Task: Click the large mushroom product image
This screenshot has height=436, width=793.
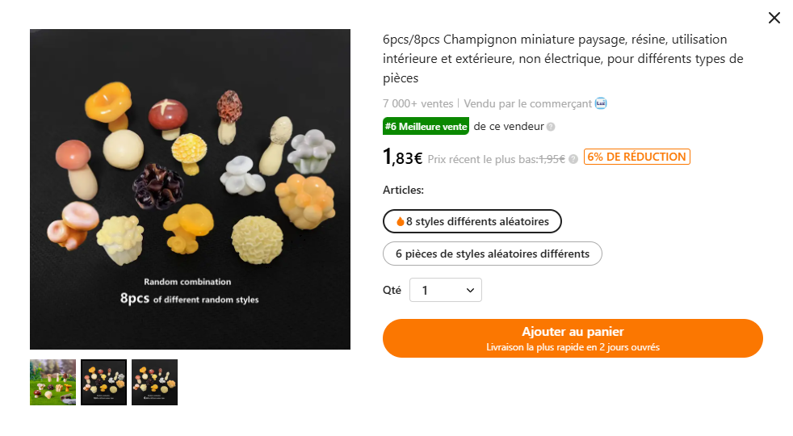Action: (x=190, y=189)
